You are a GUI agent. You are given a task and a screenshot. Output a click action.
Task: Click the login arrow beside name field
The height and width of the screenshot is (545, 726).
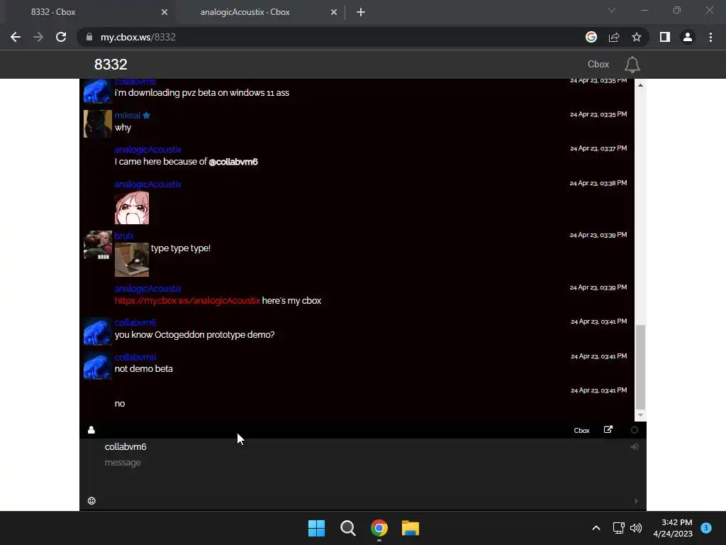[x=635, y=447]
